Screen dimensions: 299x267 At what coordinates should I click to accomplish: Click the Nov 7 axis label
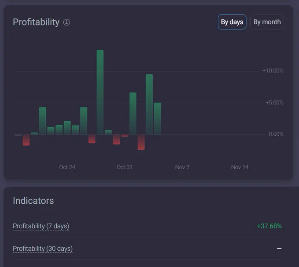pos(182,167)
